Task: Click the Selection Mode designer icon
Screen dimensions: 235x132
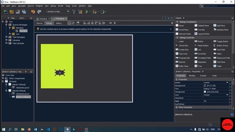Action: point(69,23)
